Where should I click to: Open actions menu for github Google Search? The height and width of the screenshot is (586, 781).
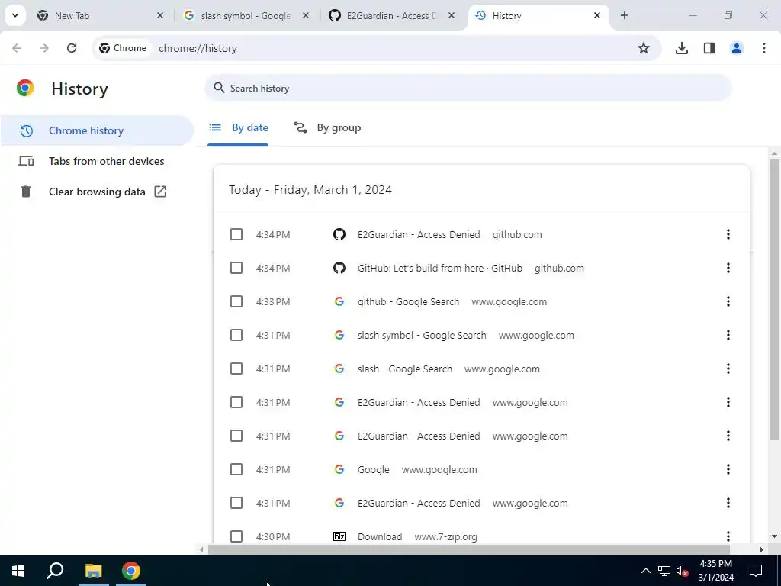point(728,301)
